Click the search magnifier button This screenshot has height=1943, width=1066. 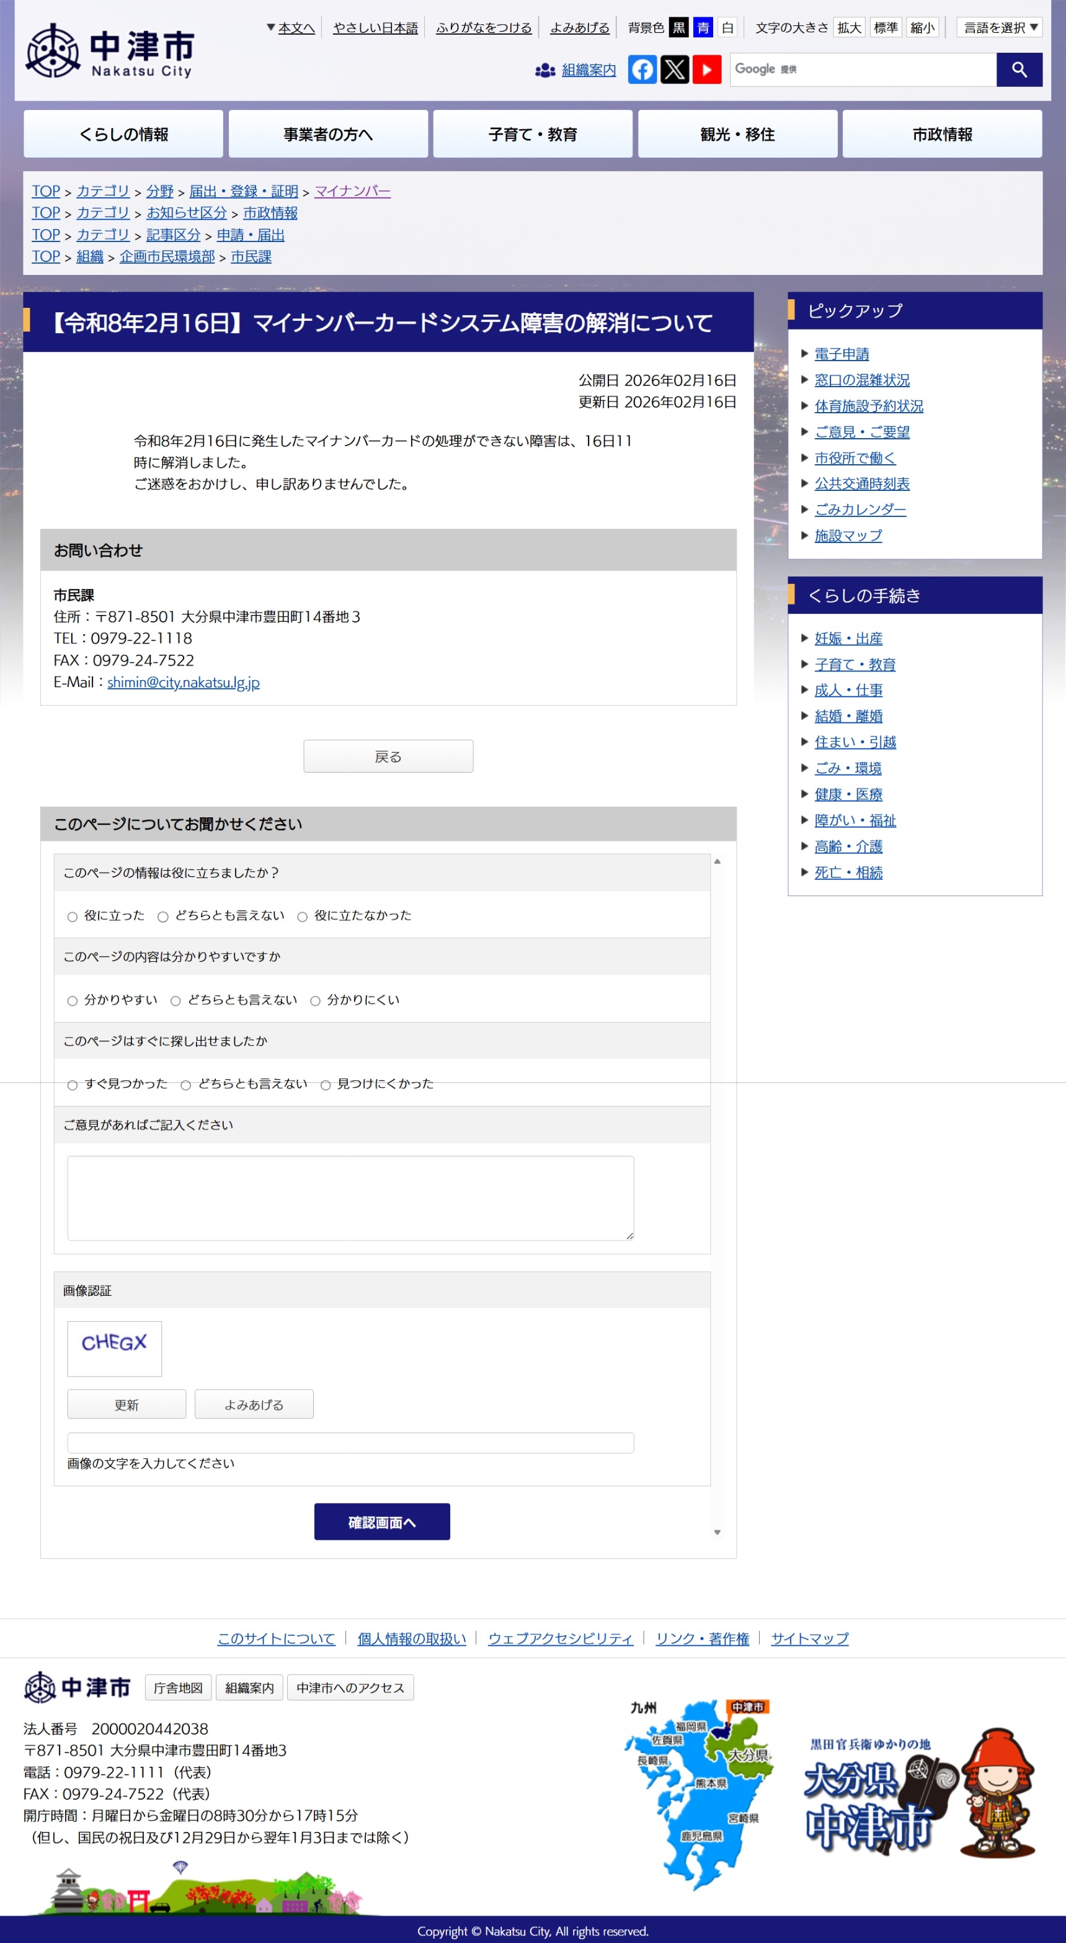pyautogui.click(x=1018, y=70)
